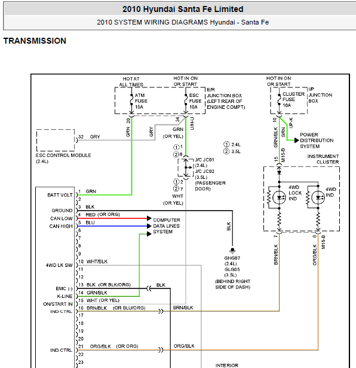This screenshot has width=356, height=368.
Task: Click the 'EMC (-)' pin label
Action: [x=64, y=288]
